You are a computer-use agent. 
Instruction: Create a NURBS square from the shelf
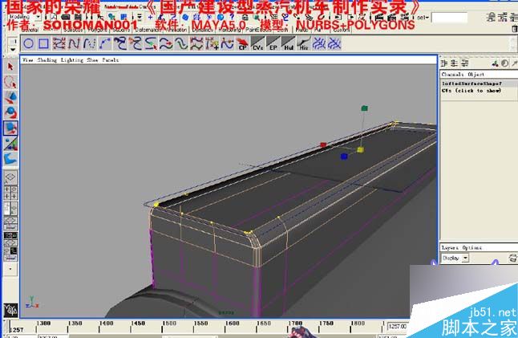[x=43, y=44]
